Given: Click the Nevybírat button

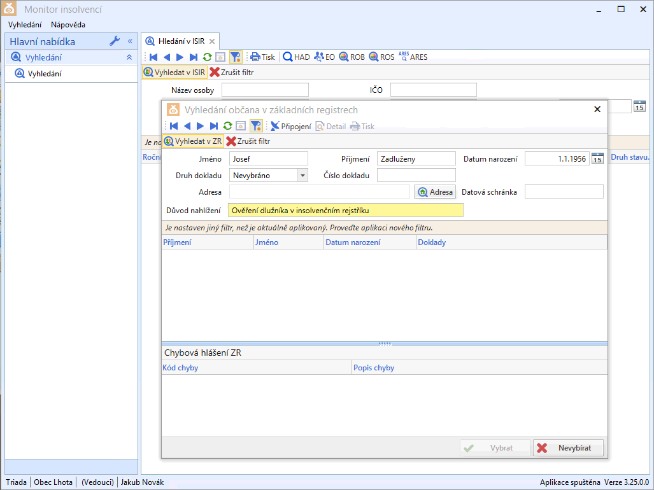Looking at the screenshot, I should click(x=568, y=448).
